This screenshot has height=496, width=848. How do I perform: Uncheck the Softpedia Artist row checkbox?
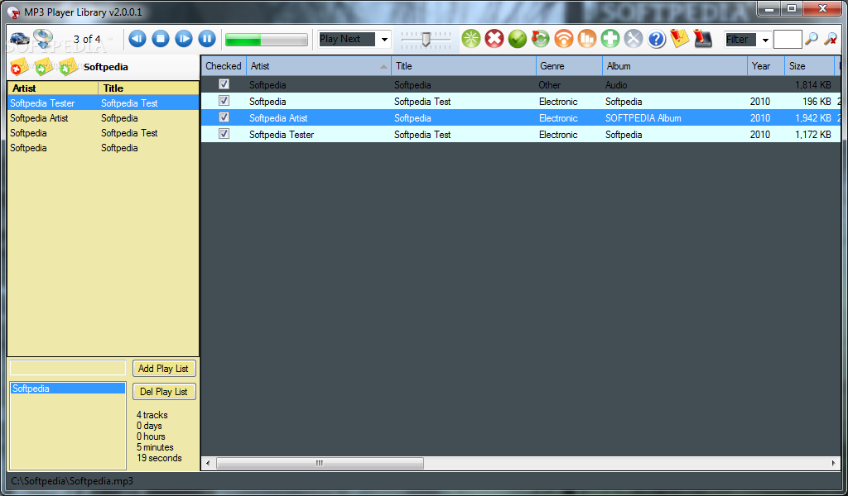pos(224,117)
